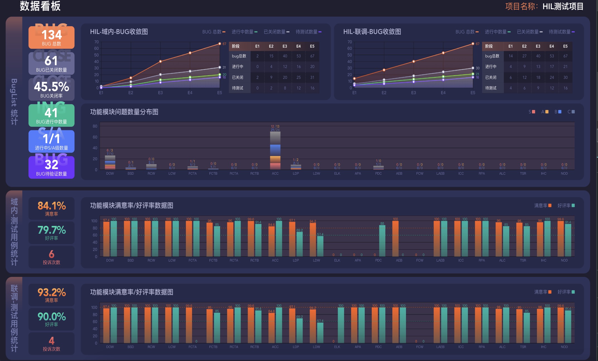The height and width of the screenshot is (361, 598).
Task: Click the PDC 88 好评率 bar in 域内 chart
Action: pyautogui.click(x=382, y=241)
